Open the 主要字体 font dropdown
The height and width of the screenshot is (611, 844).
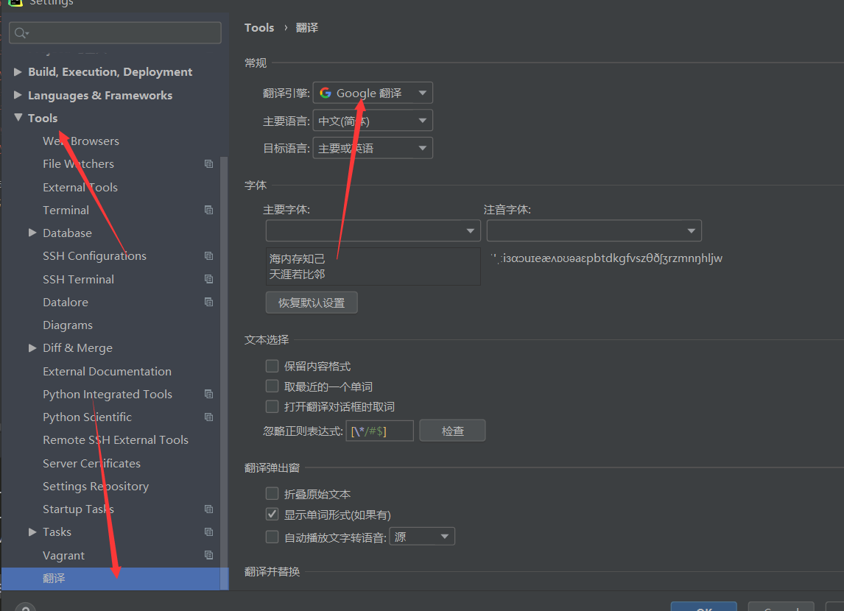tap(373, 230)
